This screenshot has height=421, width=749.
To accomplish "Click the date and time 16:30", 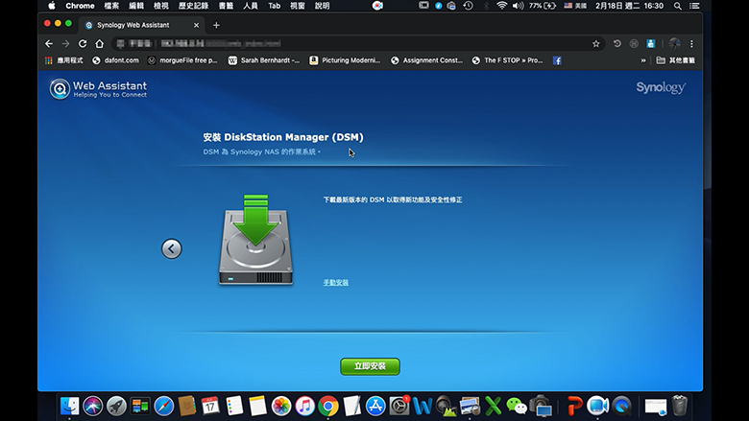I will 629,6.
